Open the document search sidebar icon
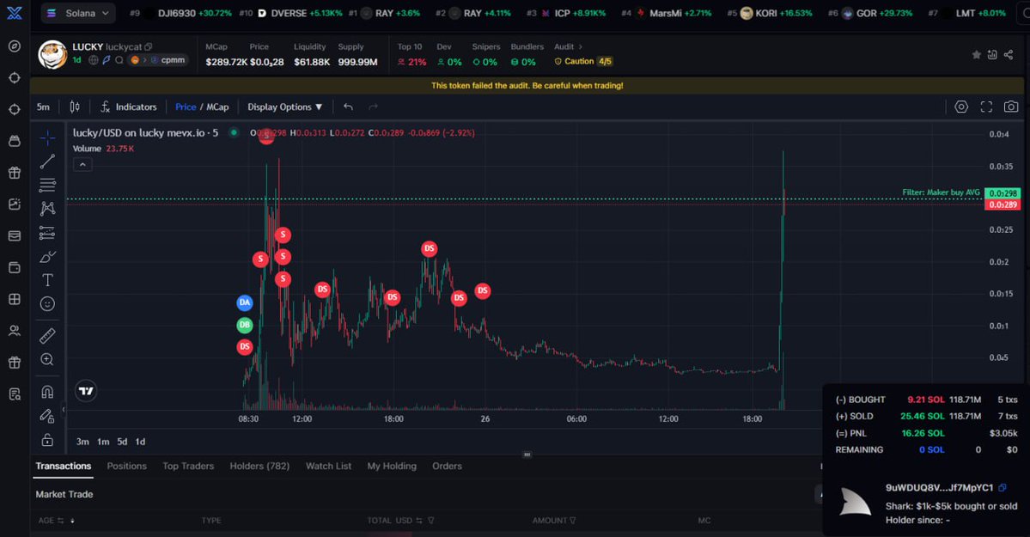Screen dimensions: 1030x537 (15, 394)
